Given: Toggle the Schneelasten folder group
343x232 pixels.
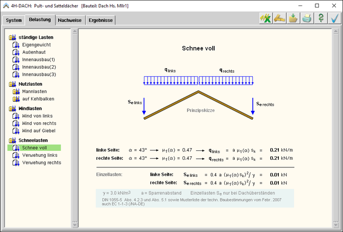Looking at the screenshot, I should 13,141.
